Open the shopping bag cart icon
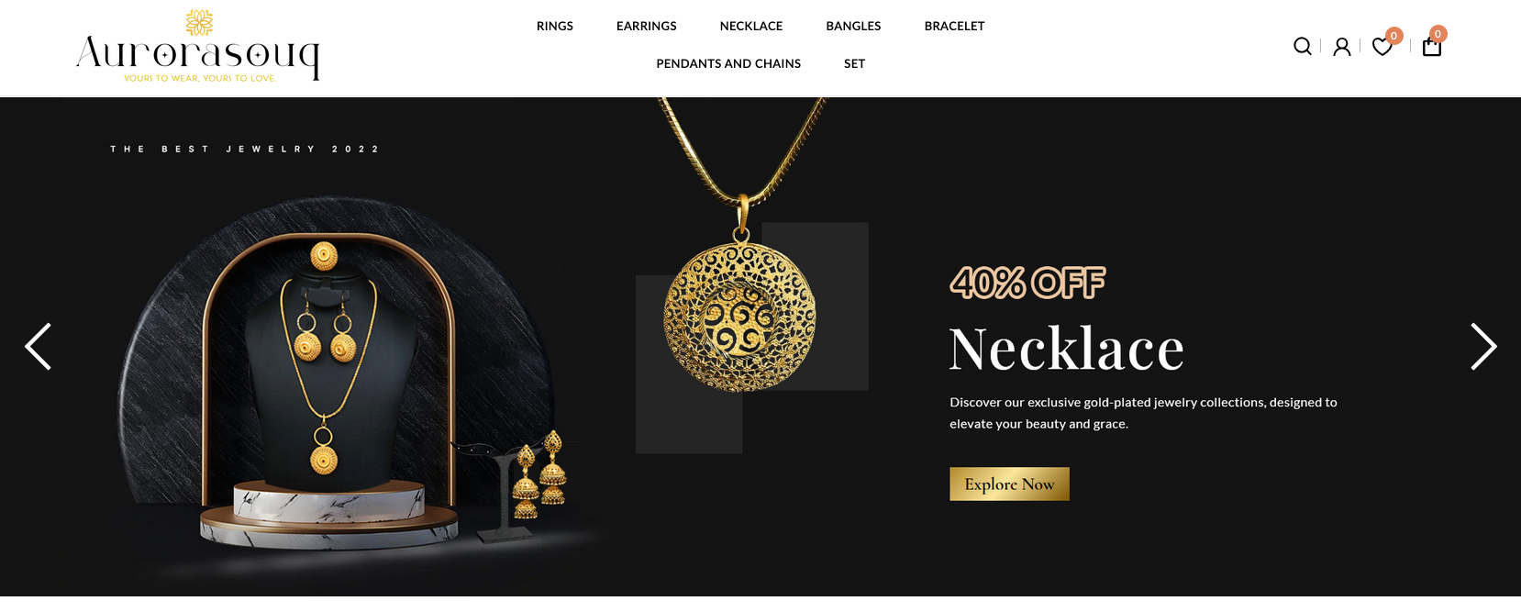 [x=1432, y=47]
